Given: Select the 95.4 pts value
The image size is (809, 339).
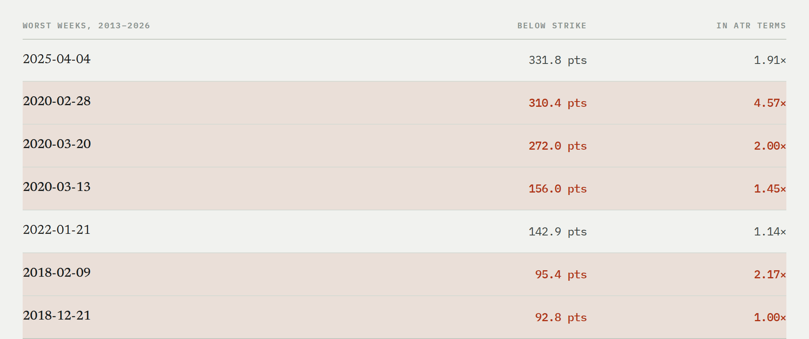Looking at the screenshot, I should (561, 275).
